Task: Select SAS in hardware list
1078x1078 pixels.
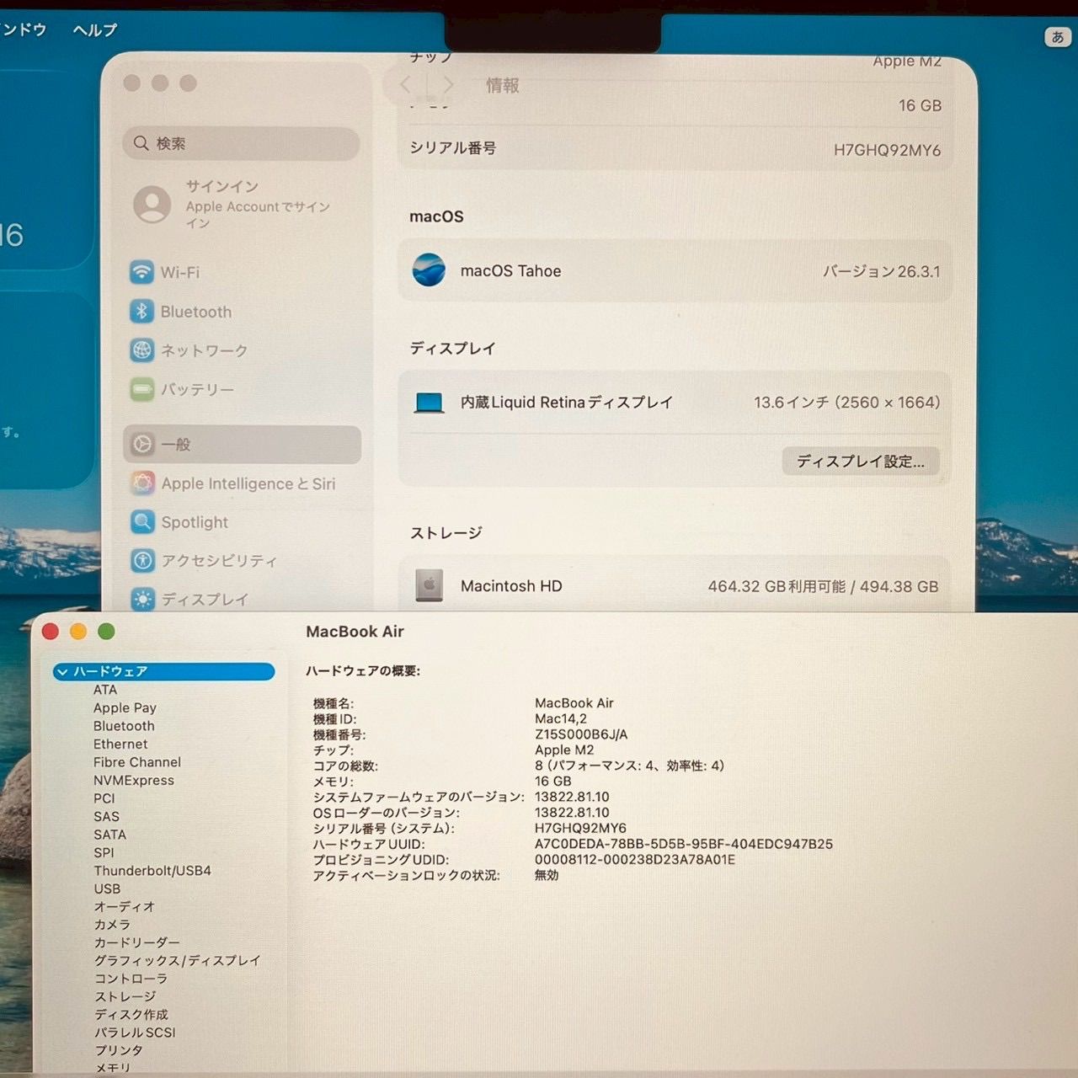Action: [x=106, y=816]
